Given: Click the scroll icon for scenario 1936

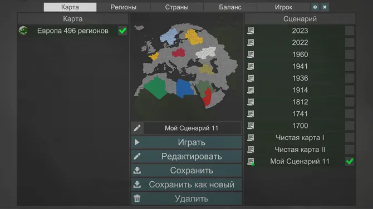Looking at the screenshot, I should tap(251, 78).
